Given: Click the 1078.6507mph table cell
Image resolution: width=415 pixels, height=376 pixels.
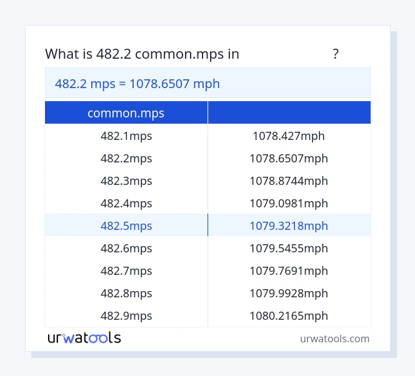Looking at the screenshot, I should tap(289, 158).
